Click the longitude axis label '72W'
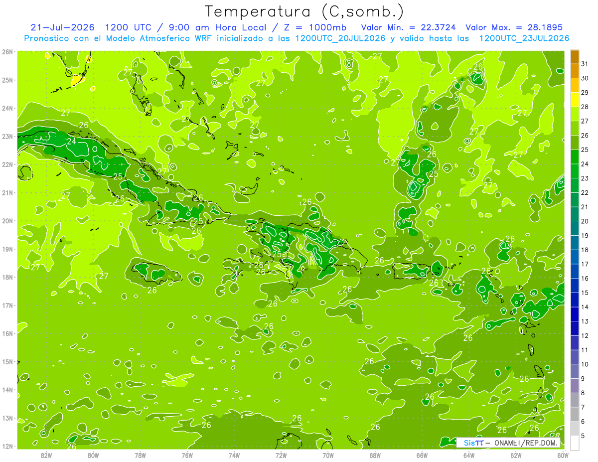 281,455
